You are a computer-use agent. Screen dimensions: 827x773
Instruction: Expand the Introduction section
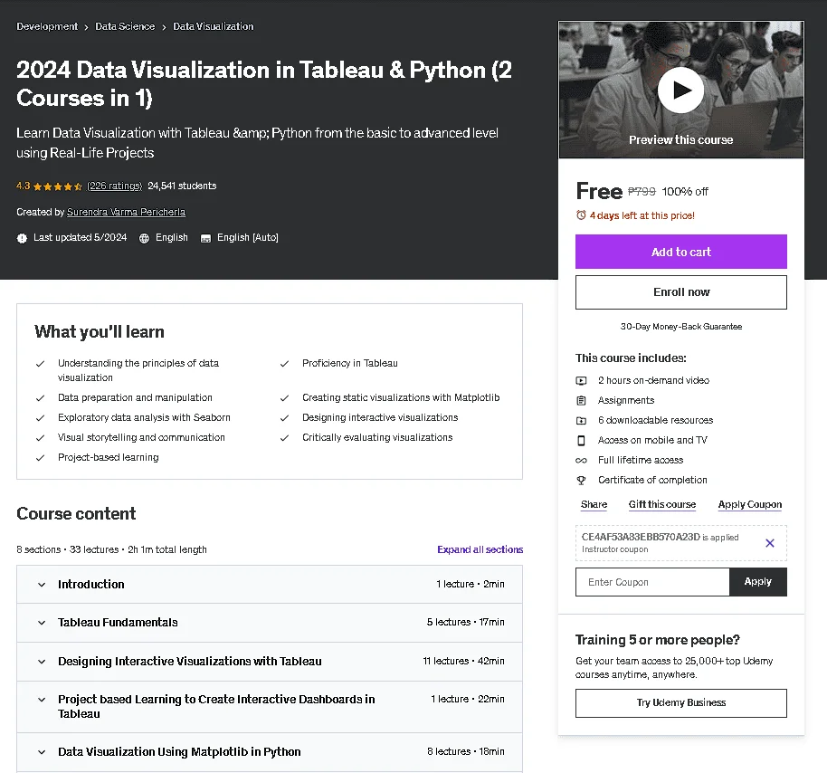coord(270,584)
